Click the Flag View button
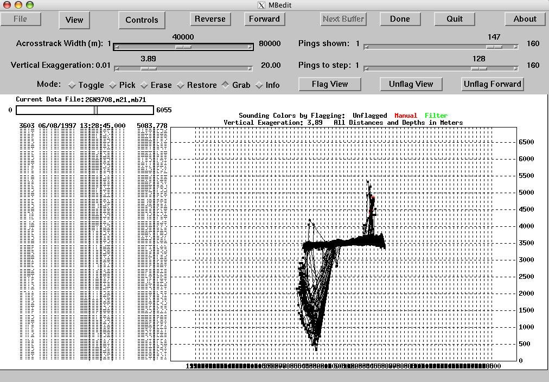This screenshot has height=382, width=549. tap(330, 84)
